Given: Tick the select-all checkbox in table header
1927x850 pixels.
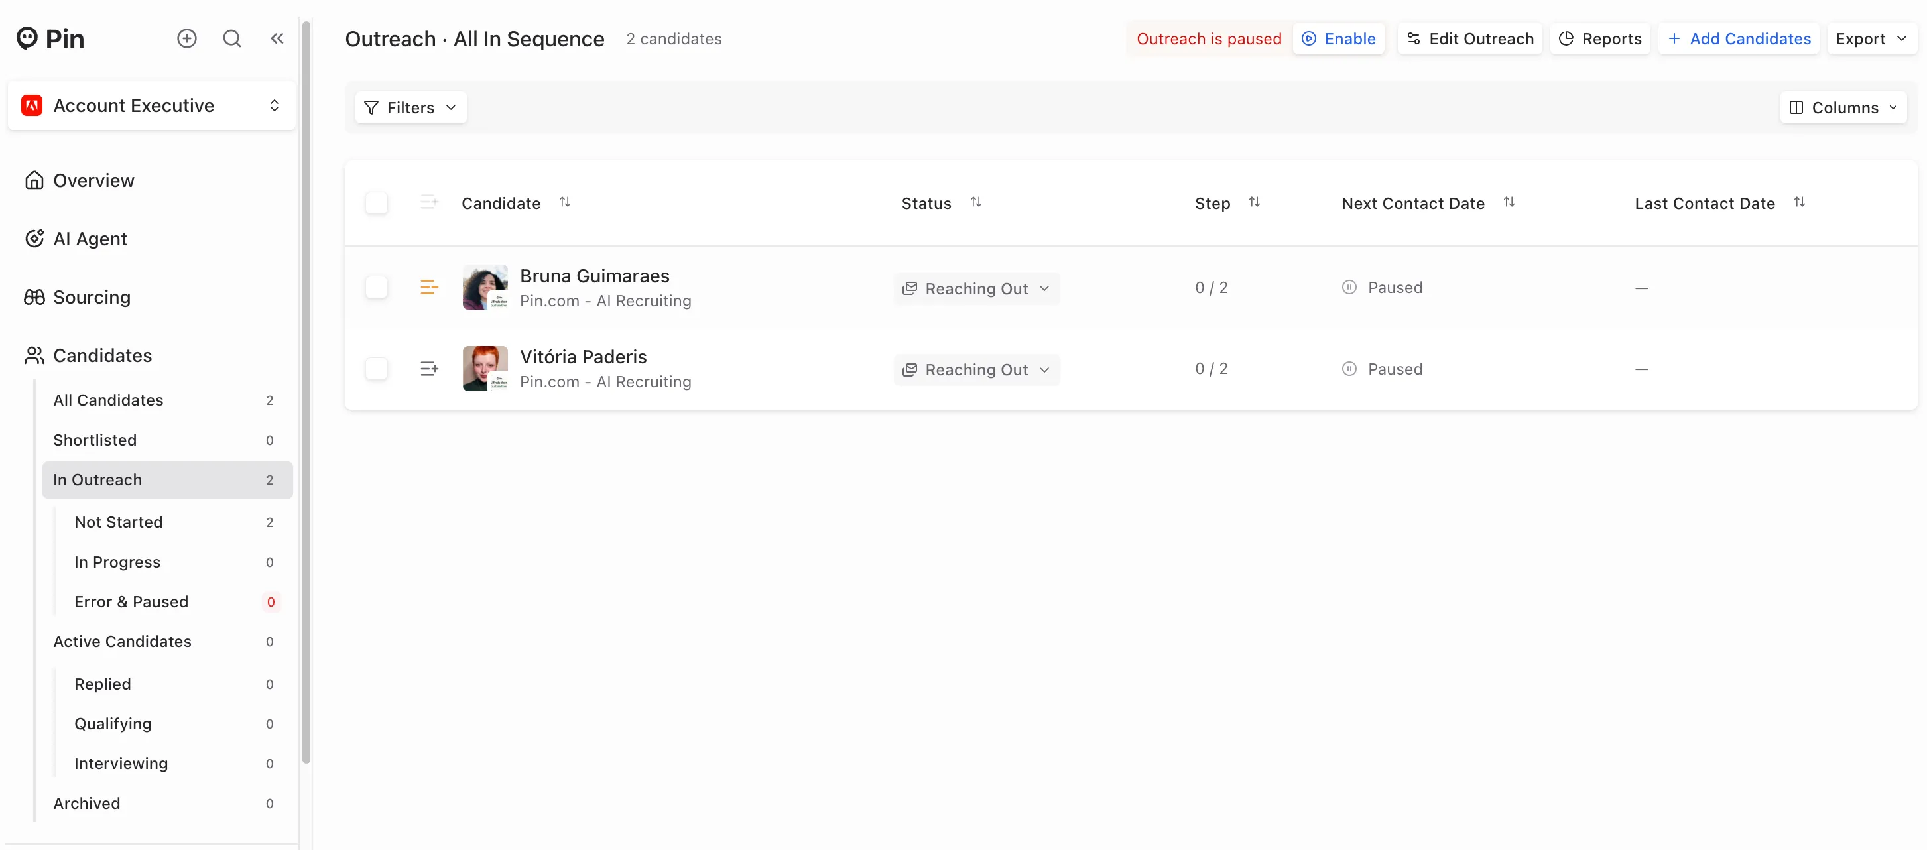Looking at the screenshot, I should click(376, 203).
